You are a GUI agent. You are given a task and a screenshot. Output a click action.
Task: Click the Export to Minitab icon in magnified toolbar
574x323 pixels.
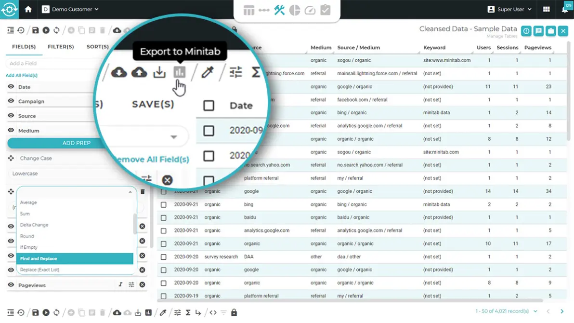coord(179,72)
